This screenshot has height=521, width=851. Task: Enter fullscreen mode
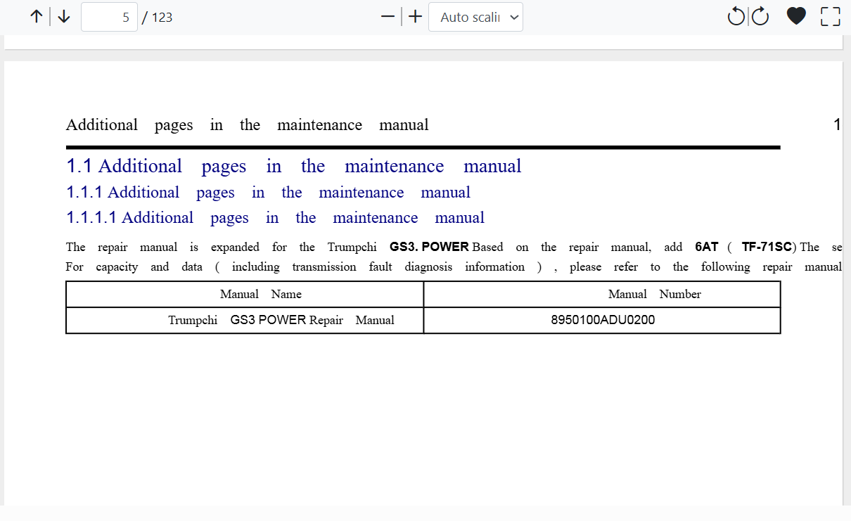831,17
